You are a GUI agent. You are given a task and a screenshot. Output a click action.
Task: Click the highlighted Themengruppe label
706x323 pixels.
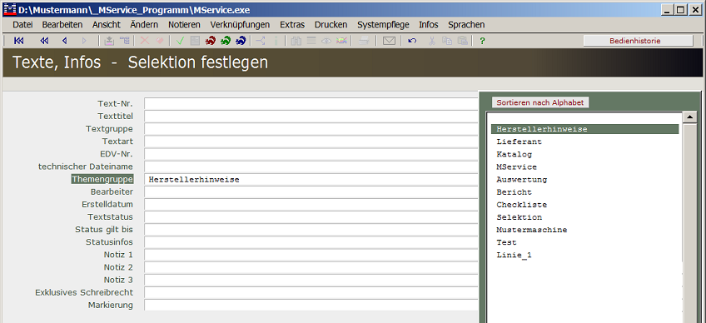[x=102, y=179]
